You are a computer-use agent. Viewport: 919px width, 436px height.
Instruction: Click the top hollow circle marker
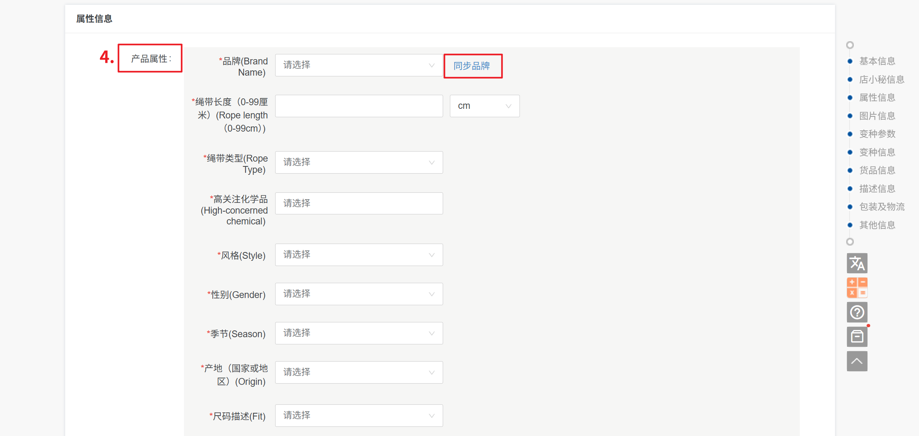850,45
